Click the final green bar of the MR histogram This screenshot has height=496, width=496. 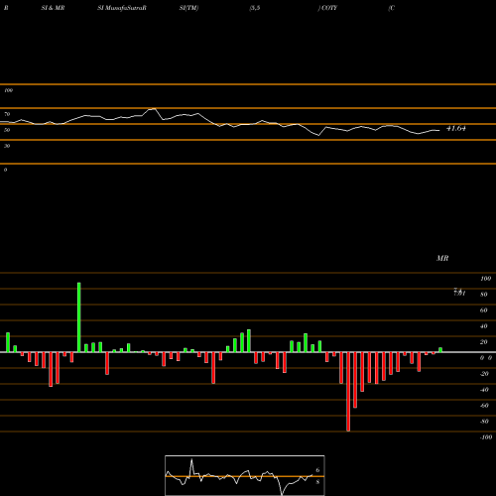[440, 350]
